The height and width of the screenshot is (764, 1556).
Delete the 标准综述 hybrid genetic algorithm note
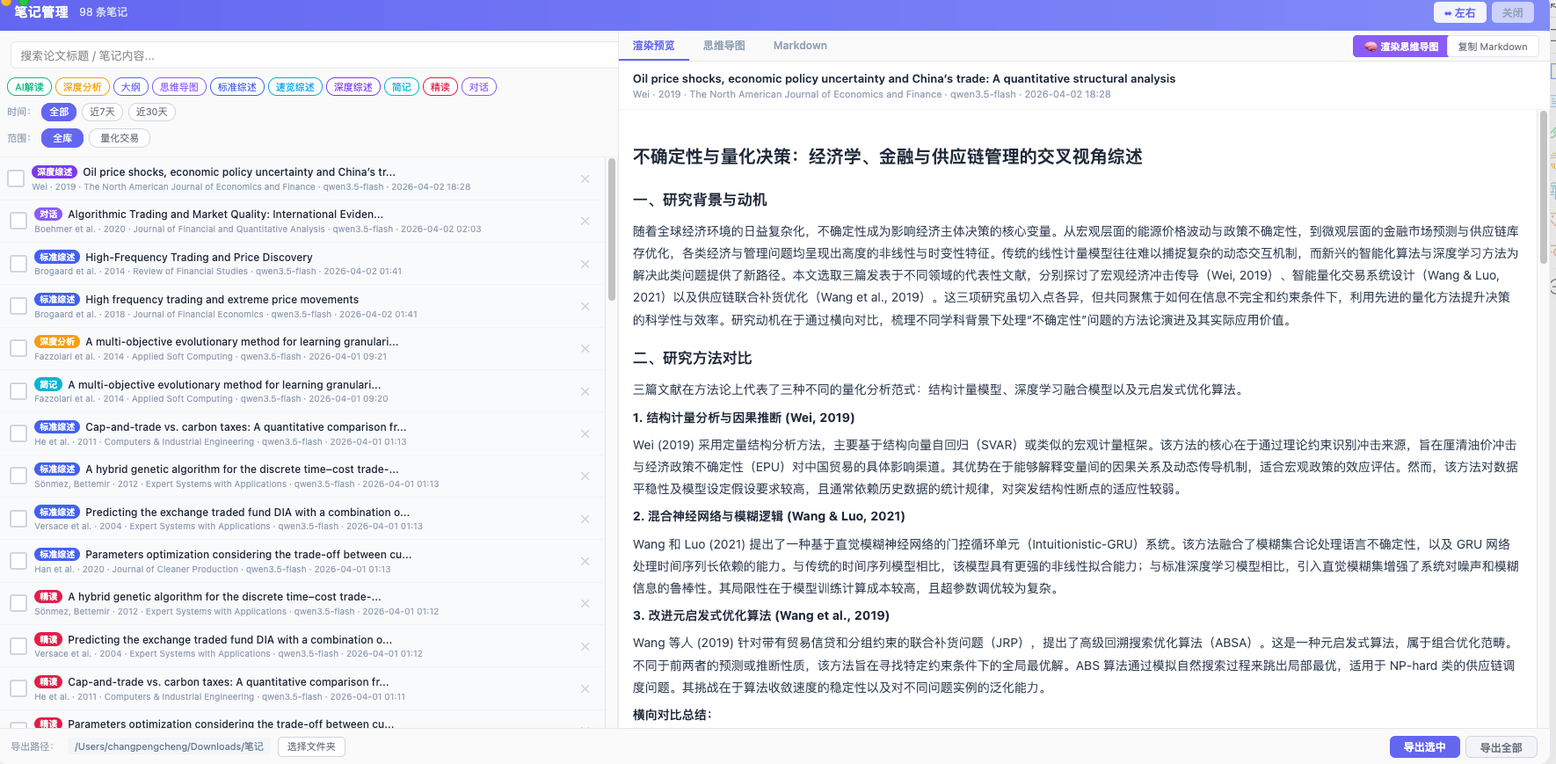pos(585,476)
